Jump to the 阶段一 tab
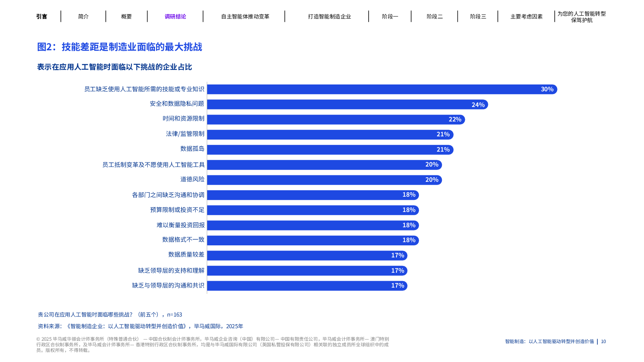The width and height of the screenshot is (644, 362). [x=390, y=16]
